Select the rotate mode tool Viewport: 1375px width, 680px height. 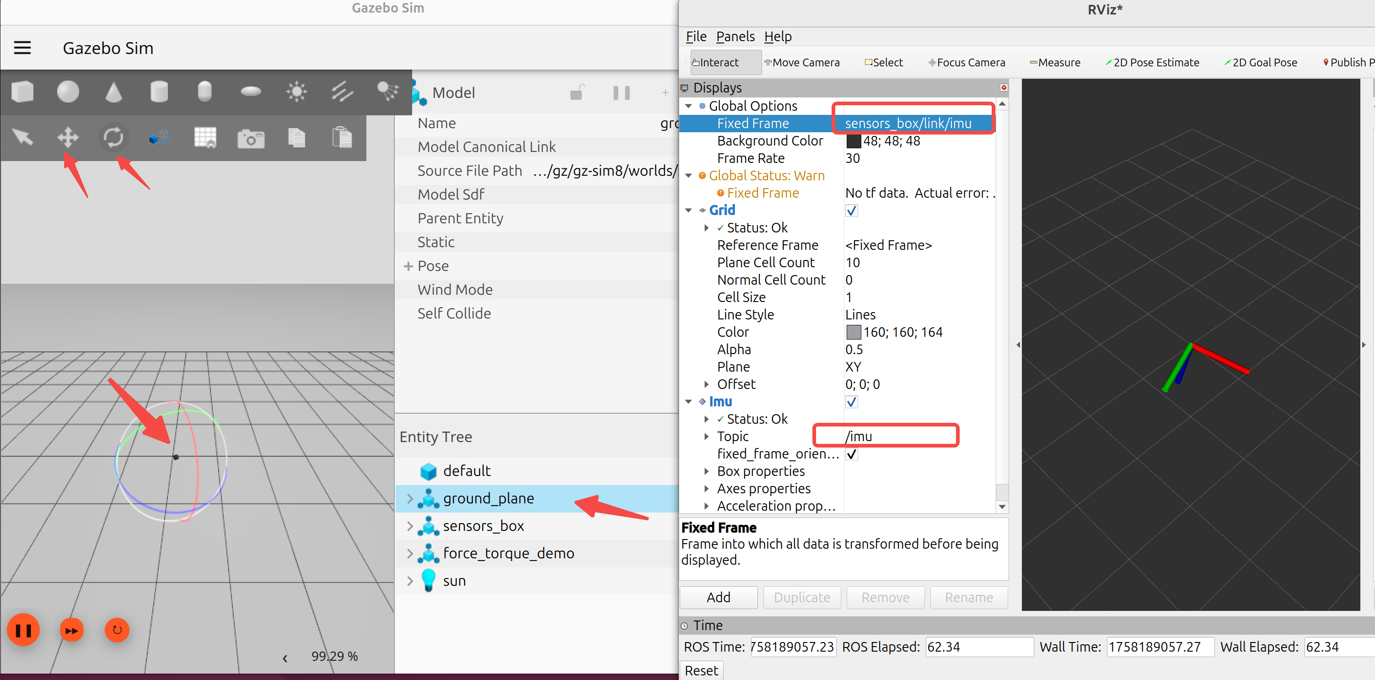pos(113,138)
